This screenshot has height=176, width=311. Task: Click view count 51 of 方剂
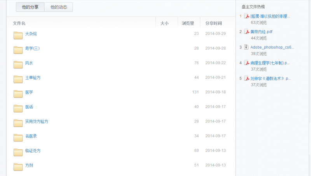(x=196, y=165)
